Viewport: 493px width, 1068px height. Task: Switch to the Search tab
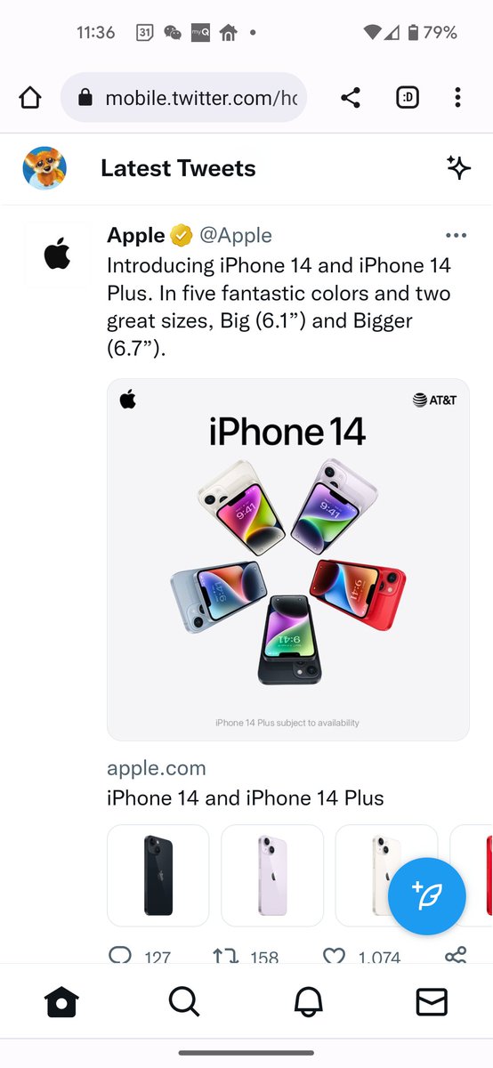coord(184,1002)
